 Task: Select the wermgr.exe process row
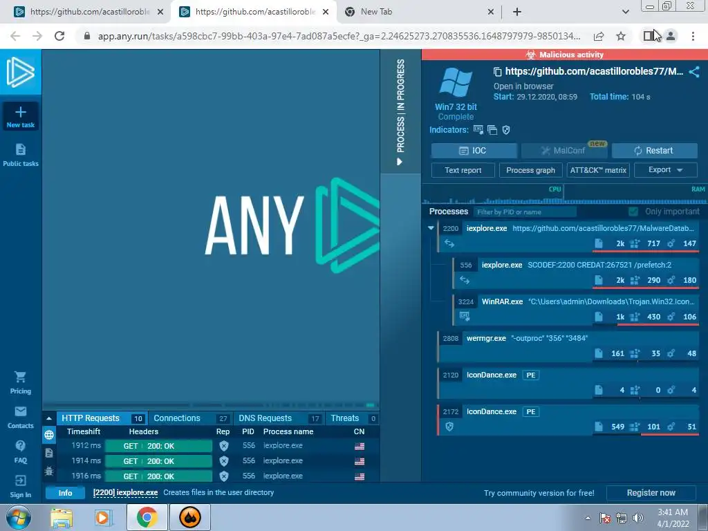[568, 346]
